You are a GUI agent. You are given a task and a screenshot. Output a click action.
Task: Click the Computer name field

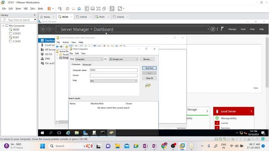click(x=114, y=70)
